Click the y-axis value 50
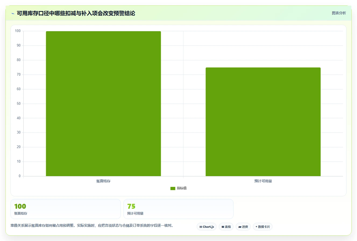The width and height of the screenshot is (357, 241). (x=19, y=104)
